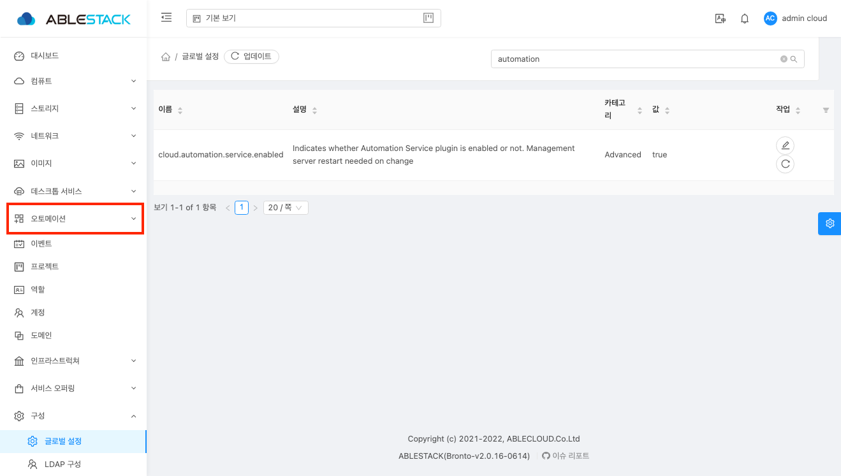Click the edit pencil icon for cloud.automation.service.enabled
Screen dimensions: 841x476
tap(785, 145)
